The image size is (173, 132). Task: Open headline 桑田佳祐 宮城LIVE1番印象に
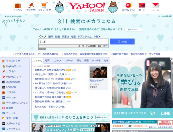click(50, 102)
